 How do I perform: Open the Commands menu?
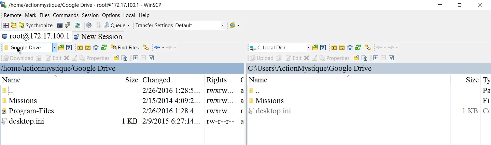coord(66,15)
